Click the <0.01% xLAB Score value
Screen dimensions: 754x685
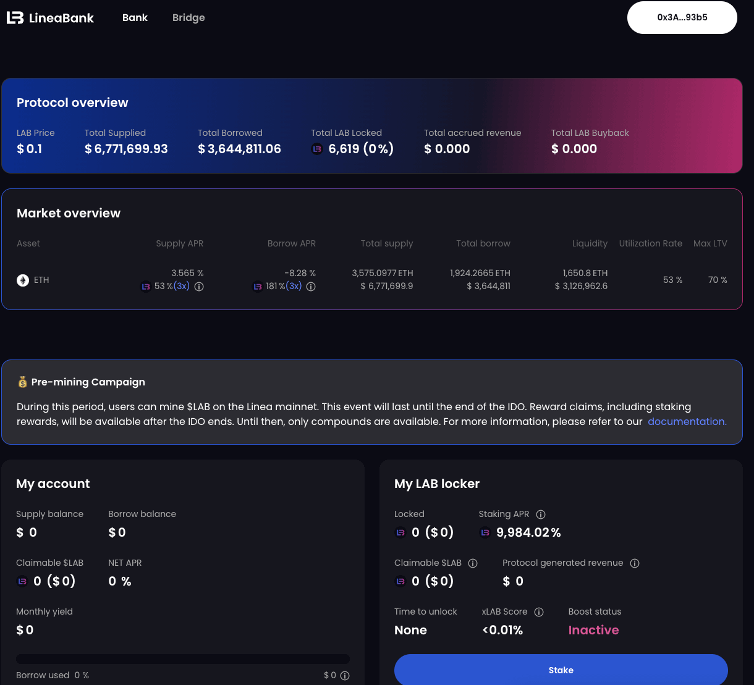click(x=502, y=630)
